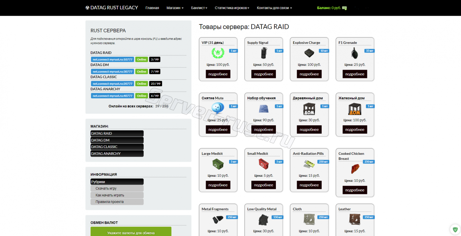Open the Магазин dropdown menu
The height and width of the screenshot is (236, 461).
click(x=175, y=8)
